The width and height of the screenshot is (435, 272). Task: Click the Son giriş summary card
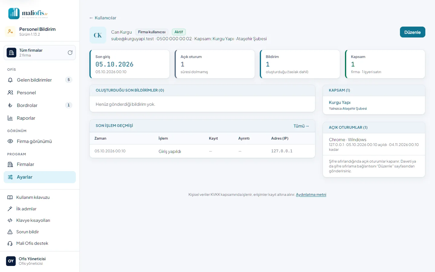point(130,64)
